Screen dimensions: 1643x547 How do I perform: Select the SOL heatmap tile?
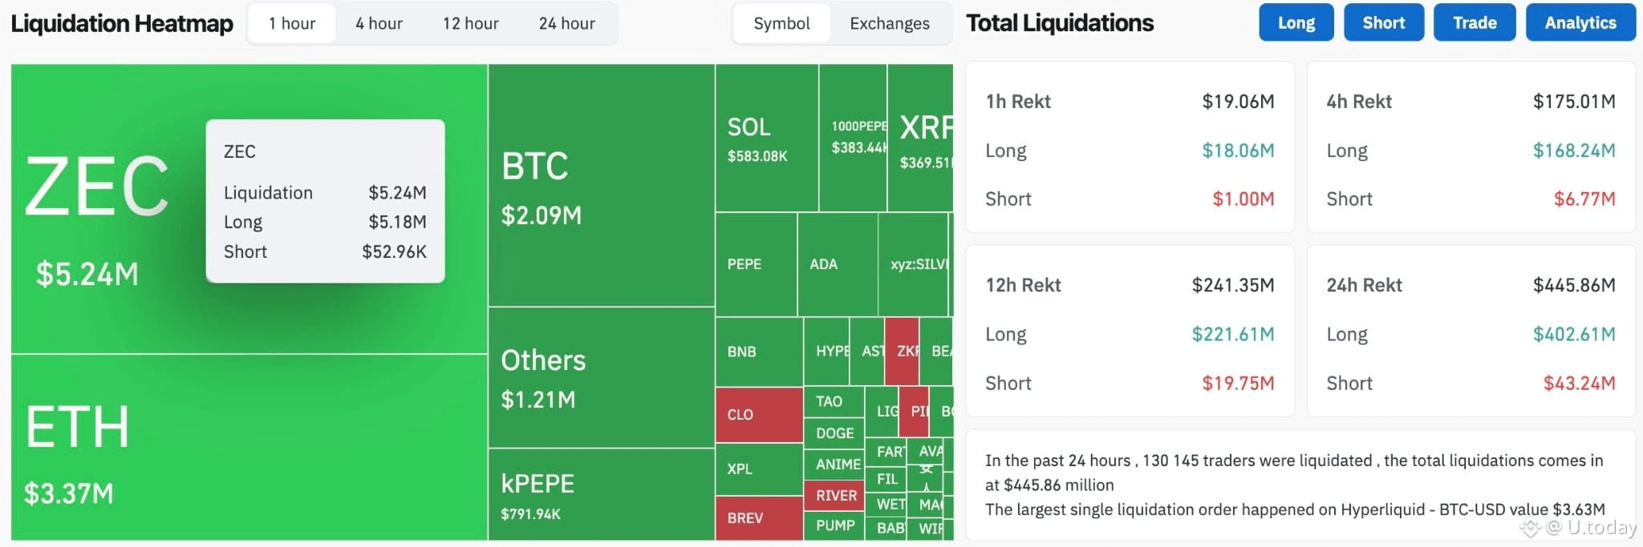pyautogui.click(x=766, y=138)
